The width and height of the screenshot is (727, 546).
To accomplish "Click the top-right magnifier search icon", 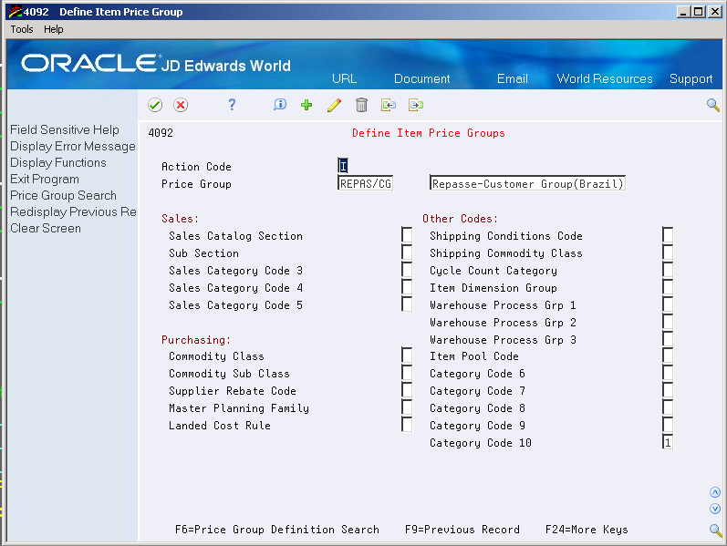I will [713, 105].
